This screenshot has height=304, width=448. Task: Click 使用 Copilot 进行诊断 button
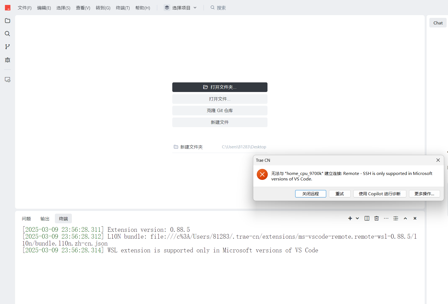click(380, 194)
